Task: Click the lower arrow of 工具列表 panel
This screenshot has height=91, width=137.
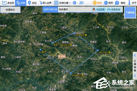Action: coord(135,75)
